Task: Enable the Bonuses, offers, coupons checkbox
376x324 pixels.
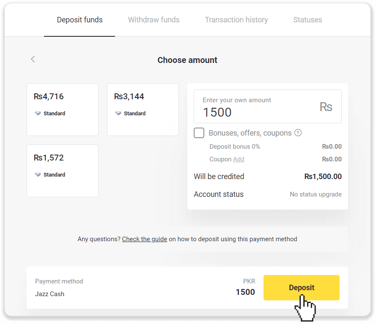Action: (x=199, y=133)
